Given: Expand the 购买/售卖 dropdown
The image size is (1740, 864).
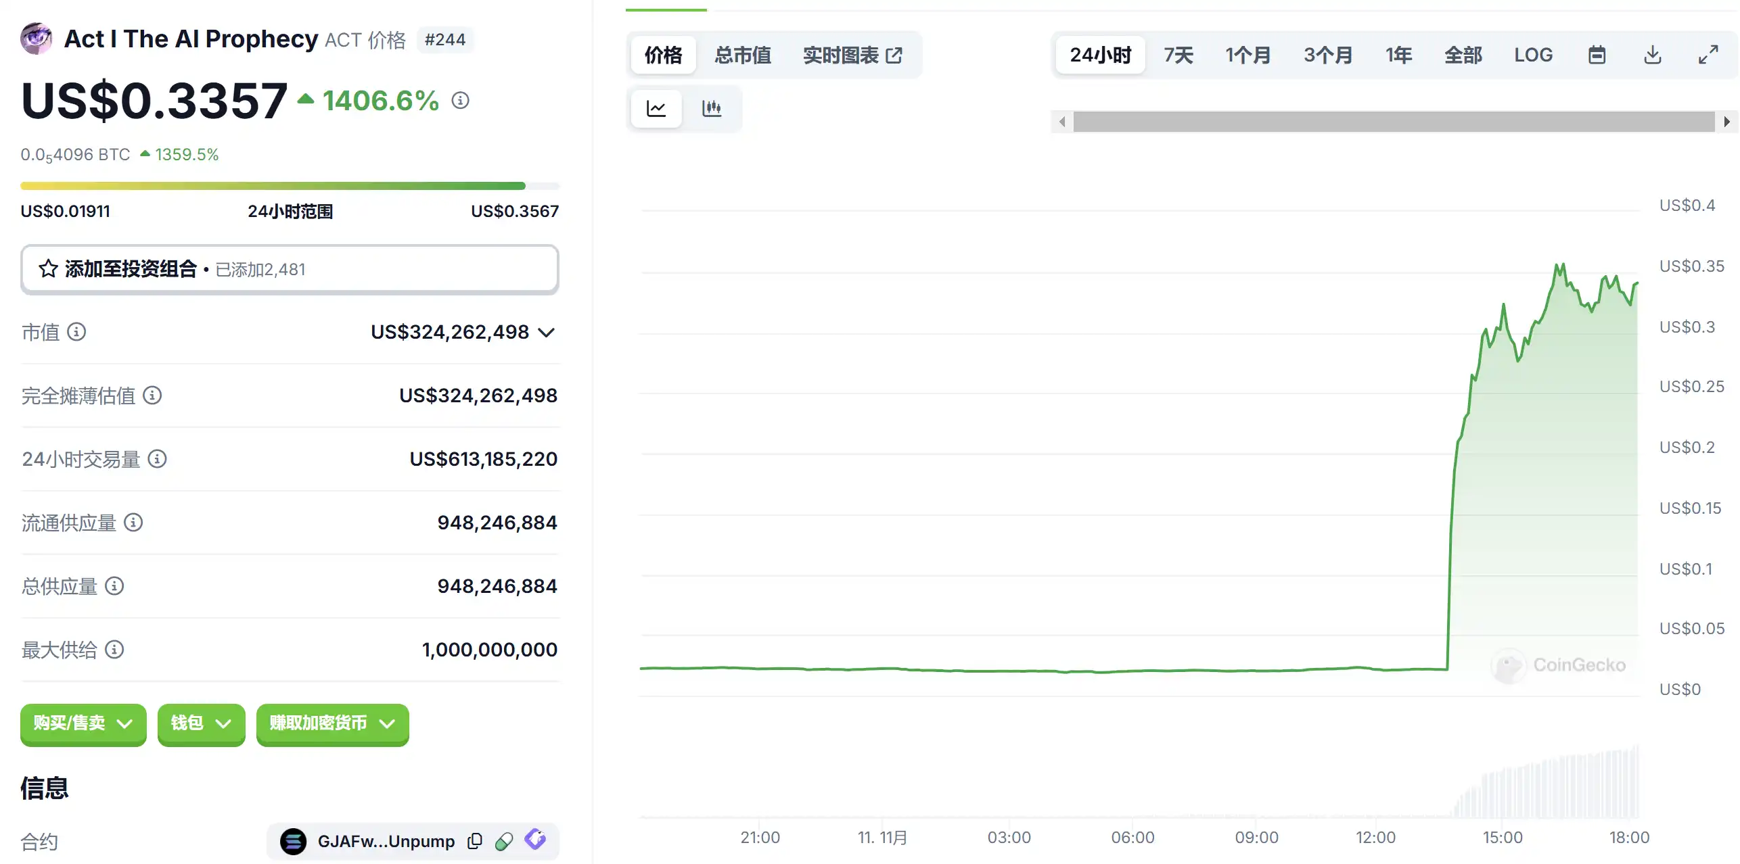Looking at the screenshot, I should coord(83,723).
